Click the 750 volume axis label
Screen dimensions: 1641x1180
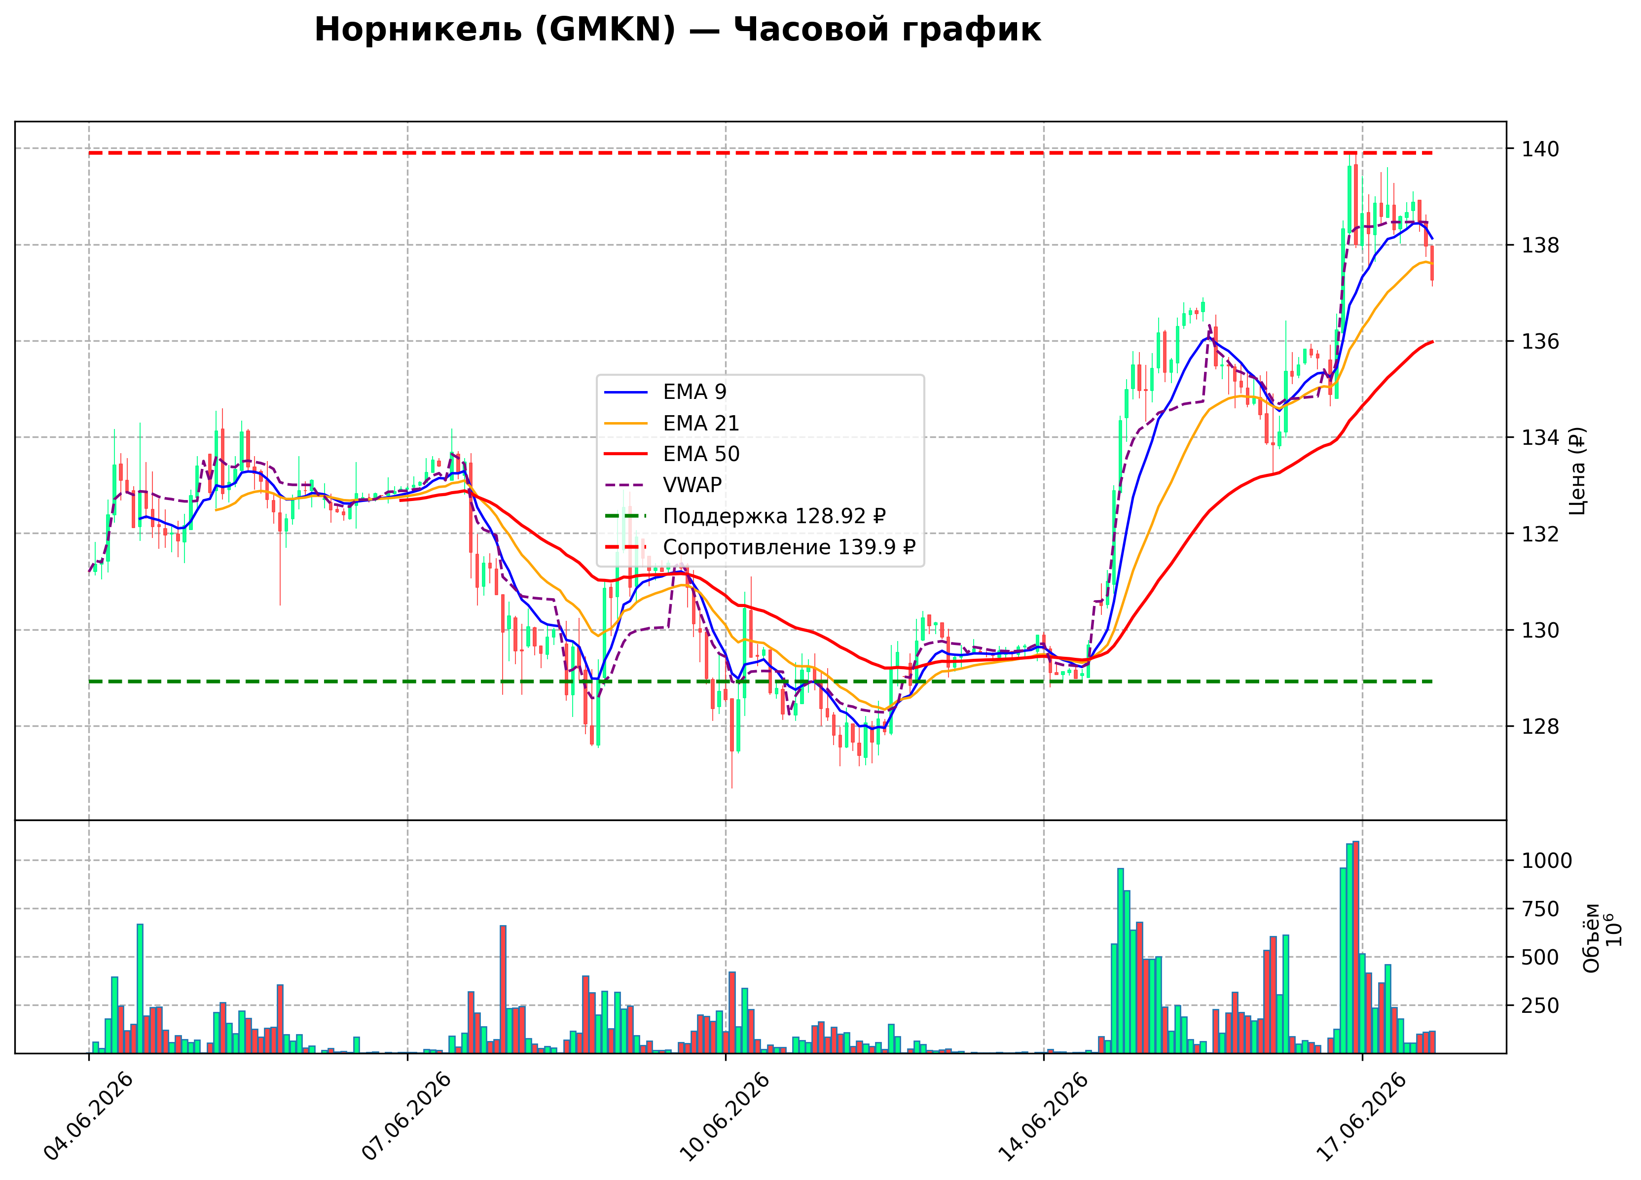coord(1540,909)
